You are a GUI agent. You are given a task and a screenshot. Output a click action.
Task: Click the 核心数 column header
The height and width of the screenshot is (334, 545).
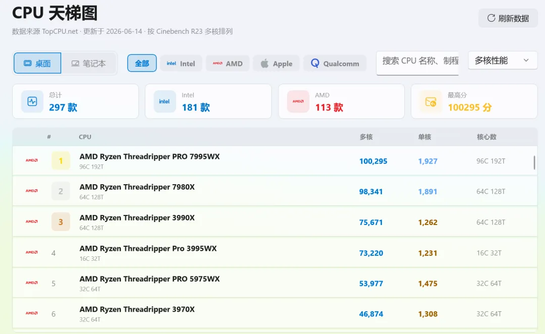coord(486,137)
